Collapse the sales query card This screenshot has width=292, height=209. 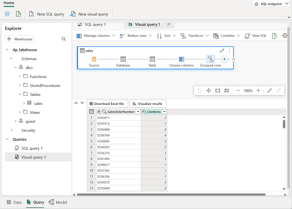pyautogui.click(x=222, y=51)
